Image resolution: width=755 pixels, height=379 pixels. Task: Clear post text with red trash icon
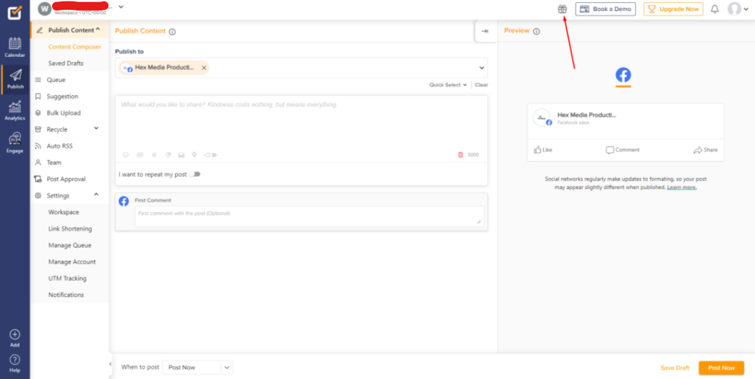coord(460,154)
